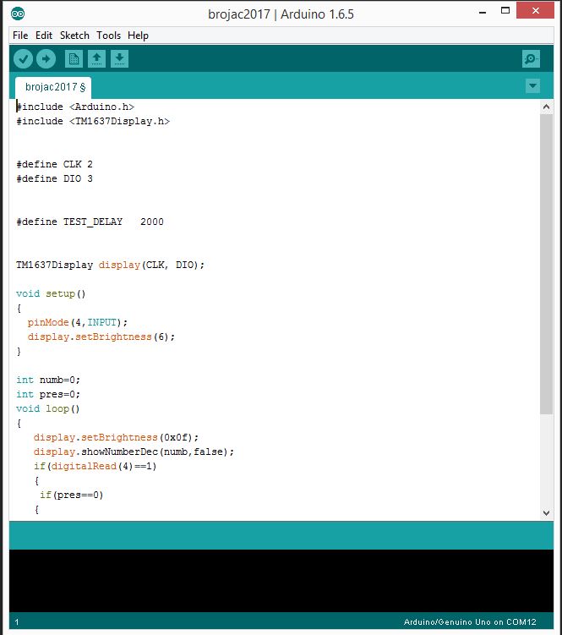Open the Sketch menu

click(74, 36)
